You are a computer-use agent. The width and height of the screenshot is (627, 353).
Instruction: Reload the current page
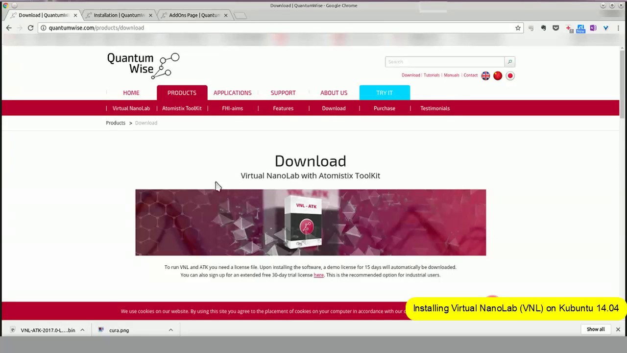[30, 28]
